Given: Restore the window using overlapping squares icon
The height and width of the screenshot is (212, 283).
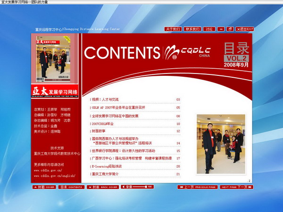Looking at the screenshot, I should 230,29.
